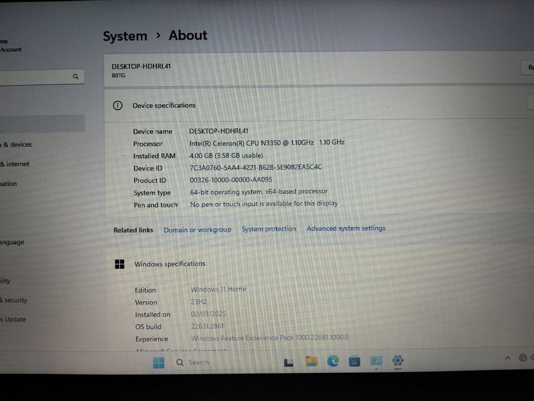Click the Edition value Windows 11 Home
534x401 pixels.
click(218, 289)
